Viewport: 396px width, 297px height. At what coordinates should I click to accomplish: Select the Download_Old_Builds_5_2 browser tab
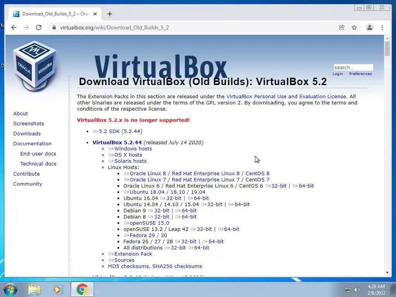point(55,14)
